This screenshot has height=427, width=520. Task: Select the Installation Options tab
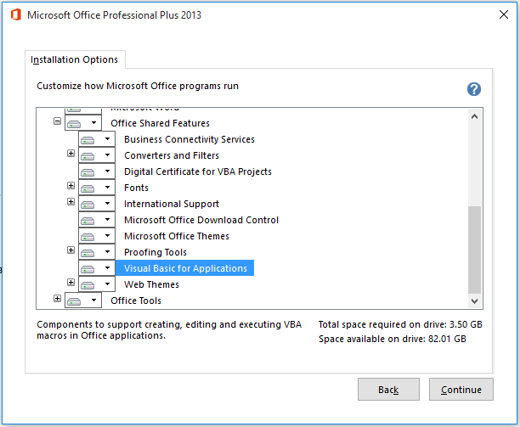pos(75,59)
